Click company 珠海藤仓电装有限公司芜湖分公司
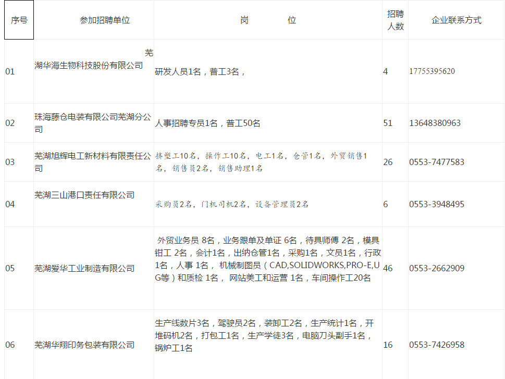The width and height of the screenshot is (505, 379). tap(93, 123)
